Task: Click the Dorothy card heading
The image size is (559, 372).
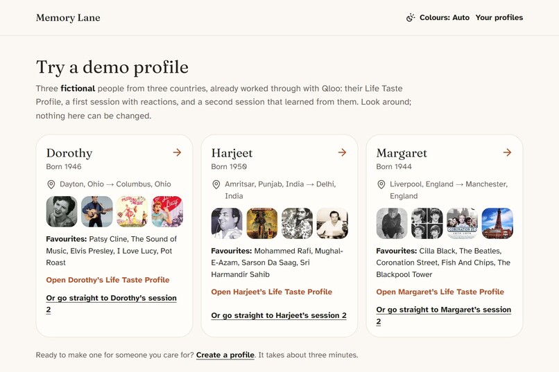Action: (69, 153)
